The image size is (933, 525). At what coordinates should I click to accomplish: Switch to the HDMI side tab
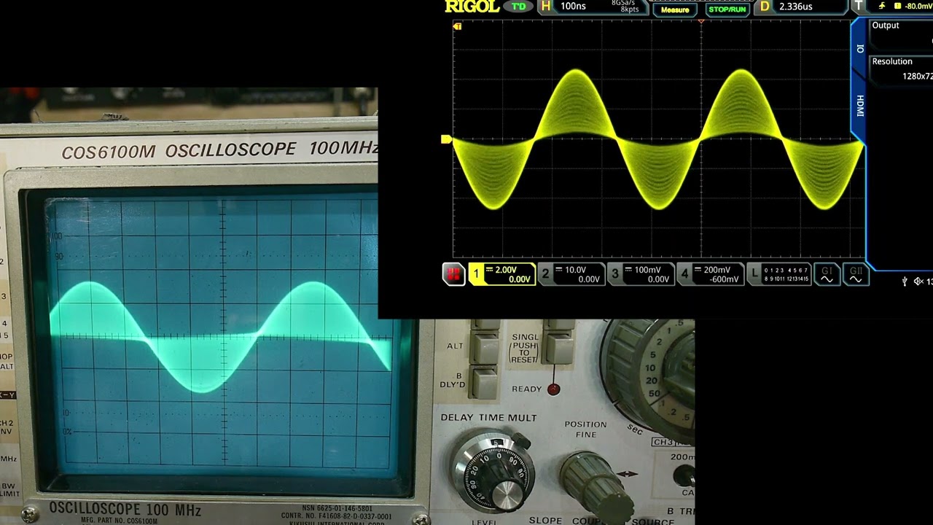tap(860, 106)
